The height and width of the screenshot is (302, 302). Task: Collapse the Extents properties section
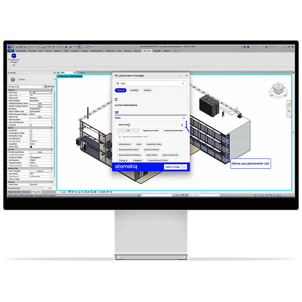52,128
